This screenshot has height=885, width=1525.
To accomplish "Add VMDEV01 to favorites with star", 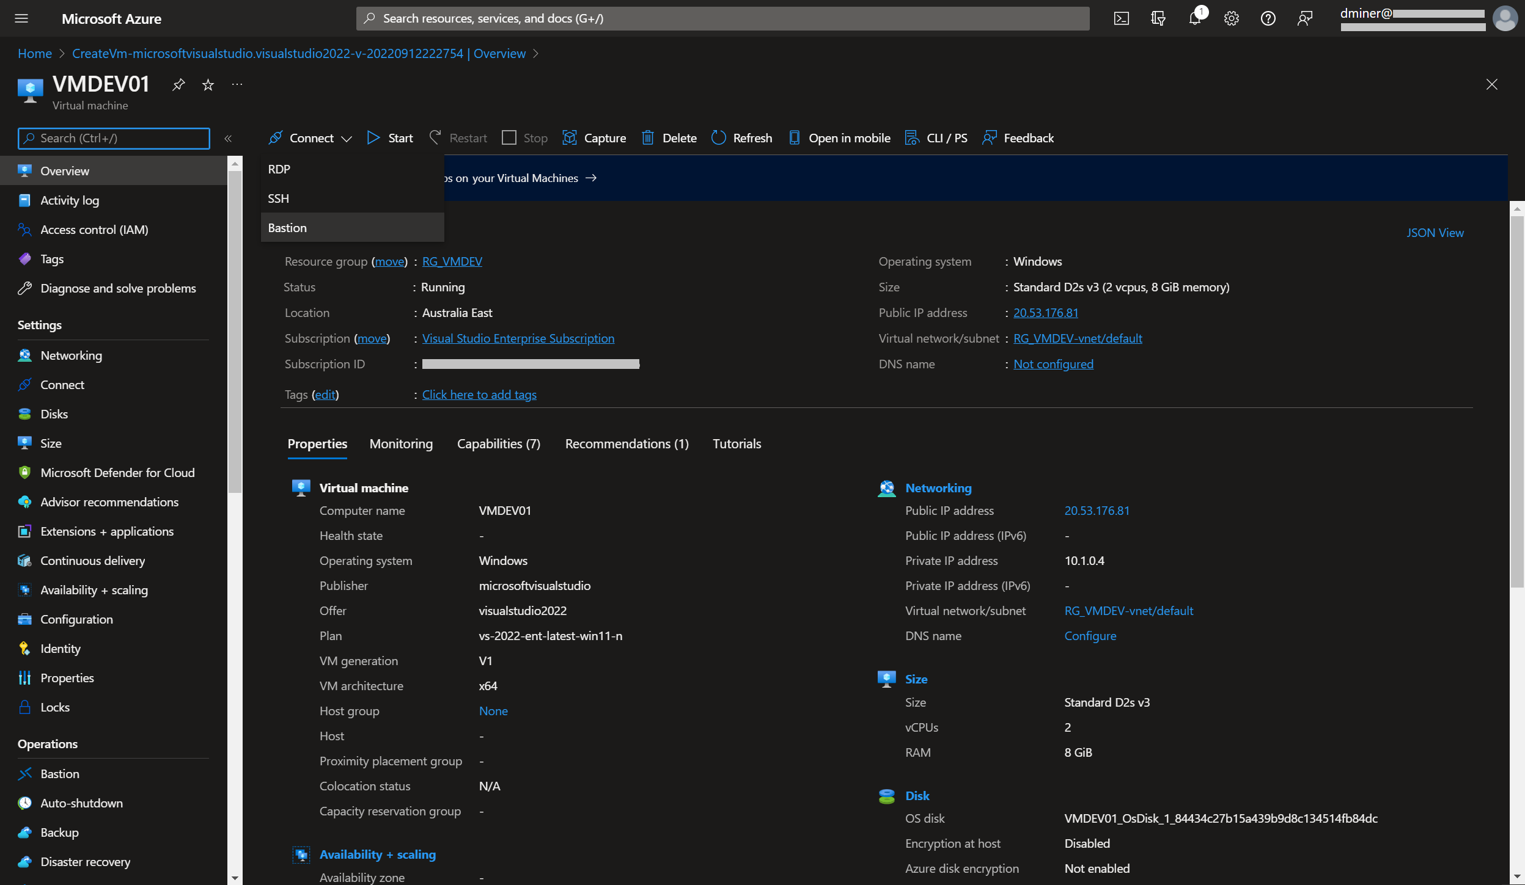I will [x=208, y=85].
